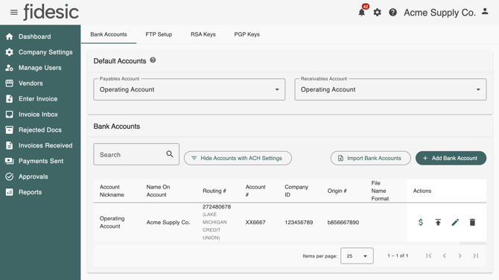Click the Reports chart icon

[9, 192]
